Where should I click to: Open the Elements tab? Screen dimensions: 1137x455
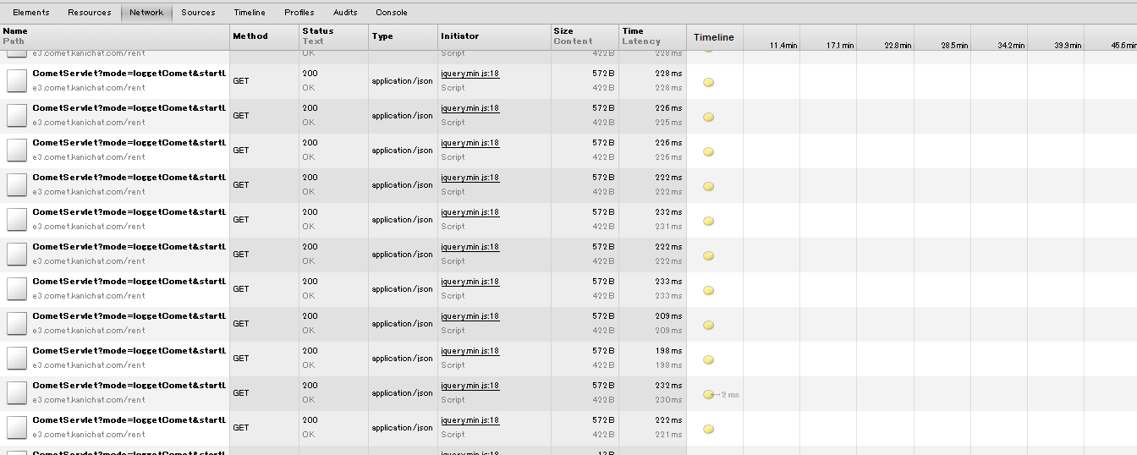click(30, 13)
